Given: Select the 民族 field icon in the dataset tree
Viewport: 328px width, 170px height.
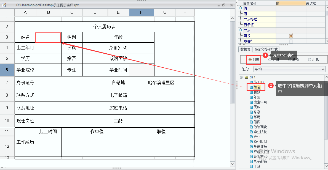Looking at the screenshot, I should click(x=251, y=107).
